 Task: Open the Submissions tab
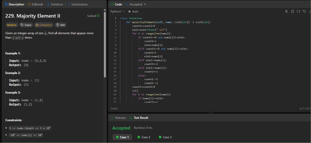77,4
